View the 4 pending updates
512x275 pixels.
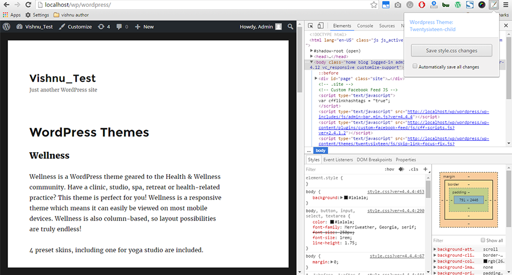104,27
